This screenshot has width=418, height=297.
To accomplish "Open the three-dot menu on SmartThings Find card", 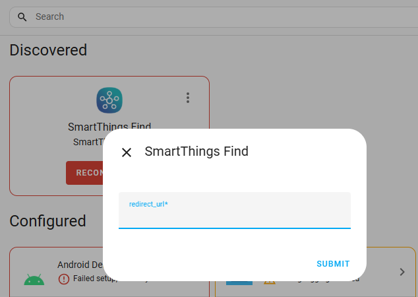I will point(188,98).
